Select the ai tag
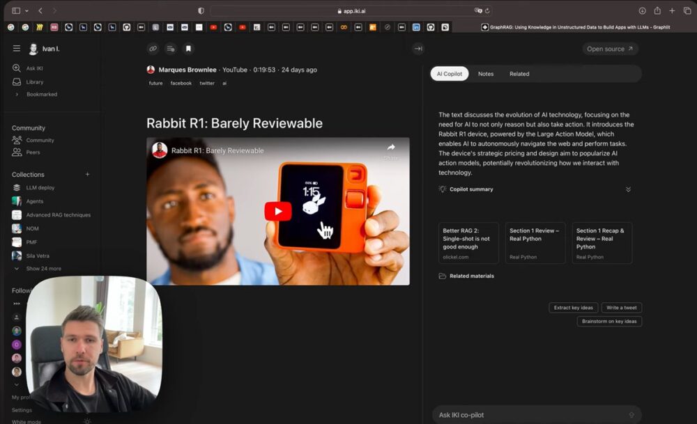Viewport: 697px width, 424px height. [x=224, y=83]
